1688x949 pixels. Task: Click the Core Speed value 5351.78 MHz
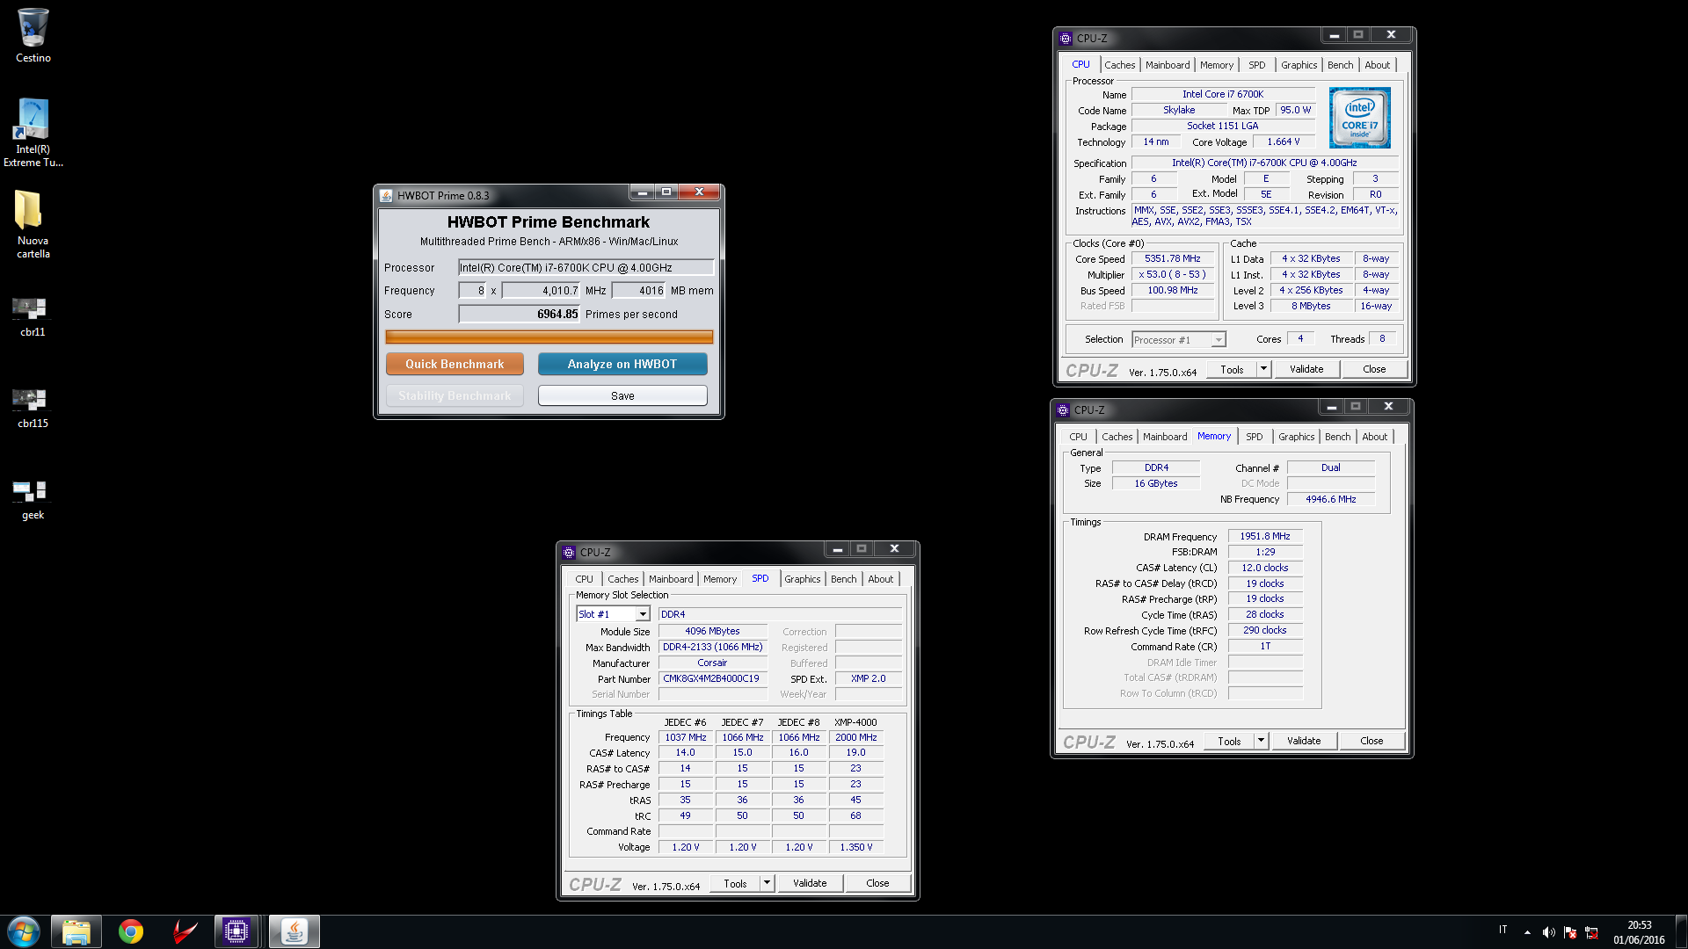click(1172, 259)
